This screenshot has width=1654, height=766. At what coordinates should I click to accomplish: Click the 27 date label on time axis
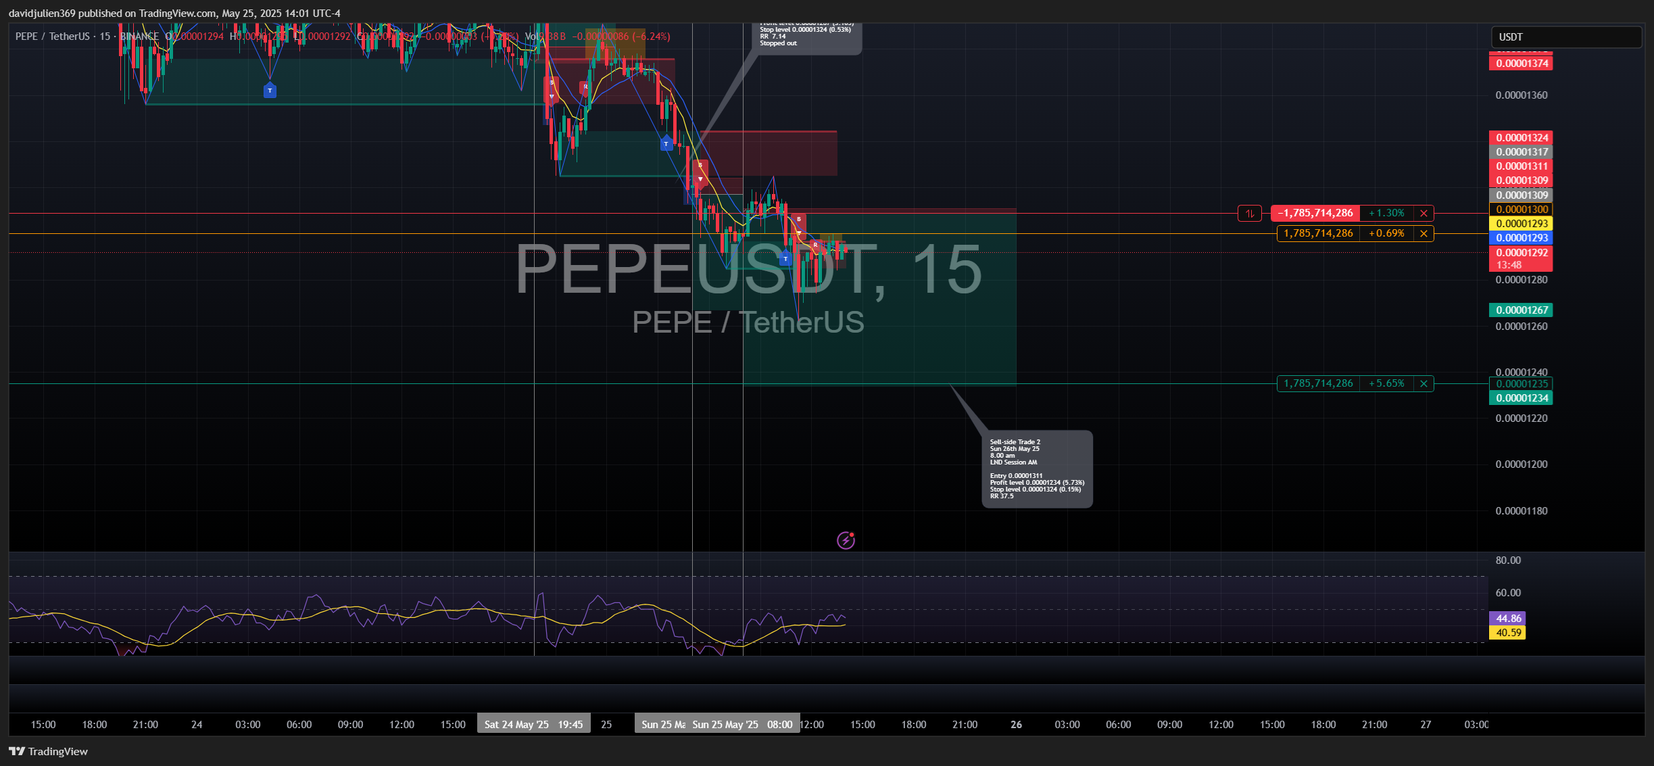1426,724
